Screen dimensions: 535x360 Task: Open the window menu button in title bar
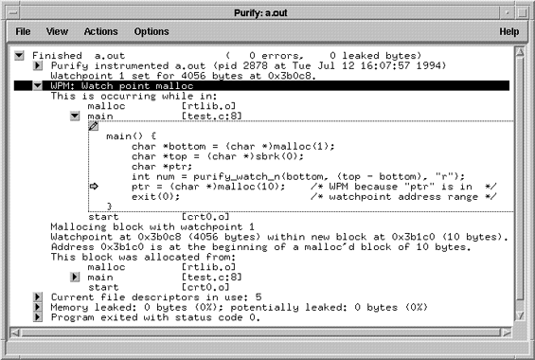click(13, 13)
